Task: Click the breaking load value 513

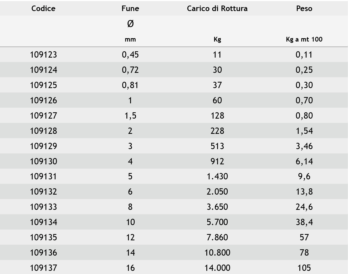Action: [x=217, y=146]
